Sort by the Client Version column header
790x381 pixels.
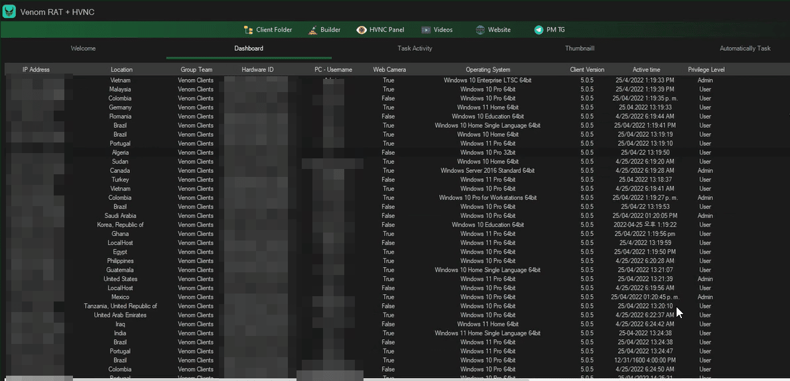coord(587,70)
